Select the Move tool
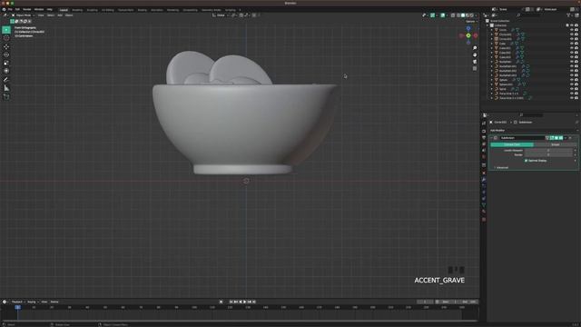581x327 pixels. 6,46
